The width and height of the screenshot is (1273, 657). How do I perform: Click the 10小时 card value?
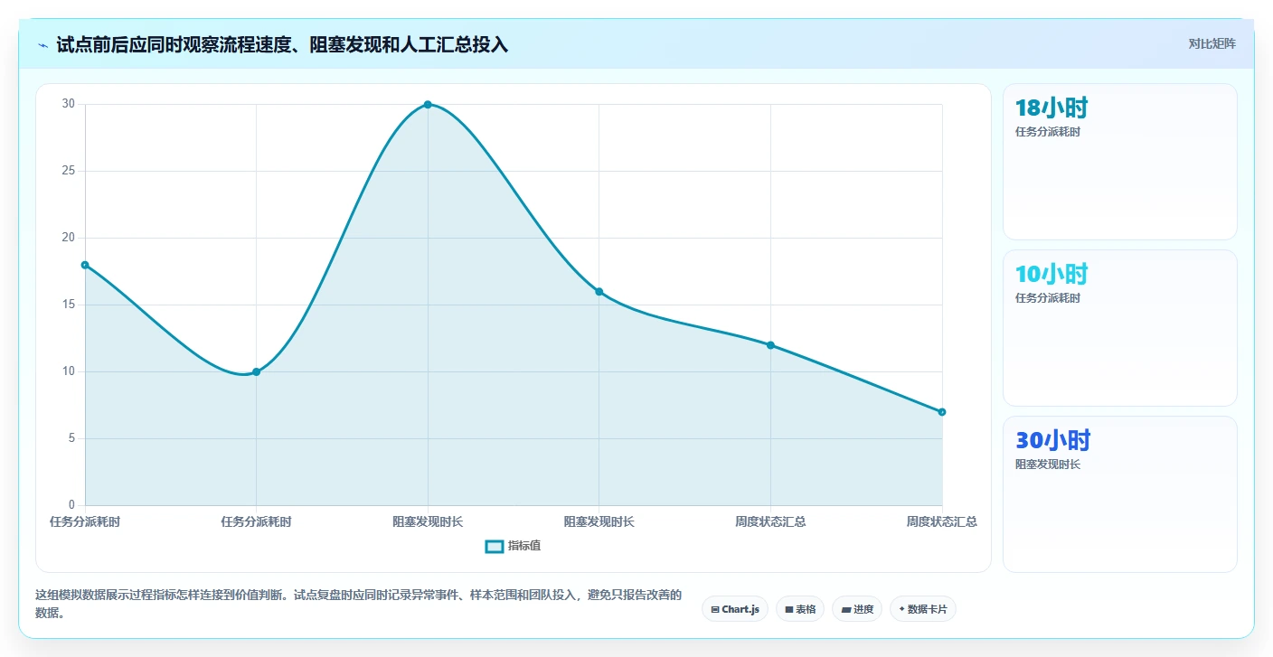pos(1051,275)
